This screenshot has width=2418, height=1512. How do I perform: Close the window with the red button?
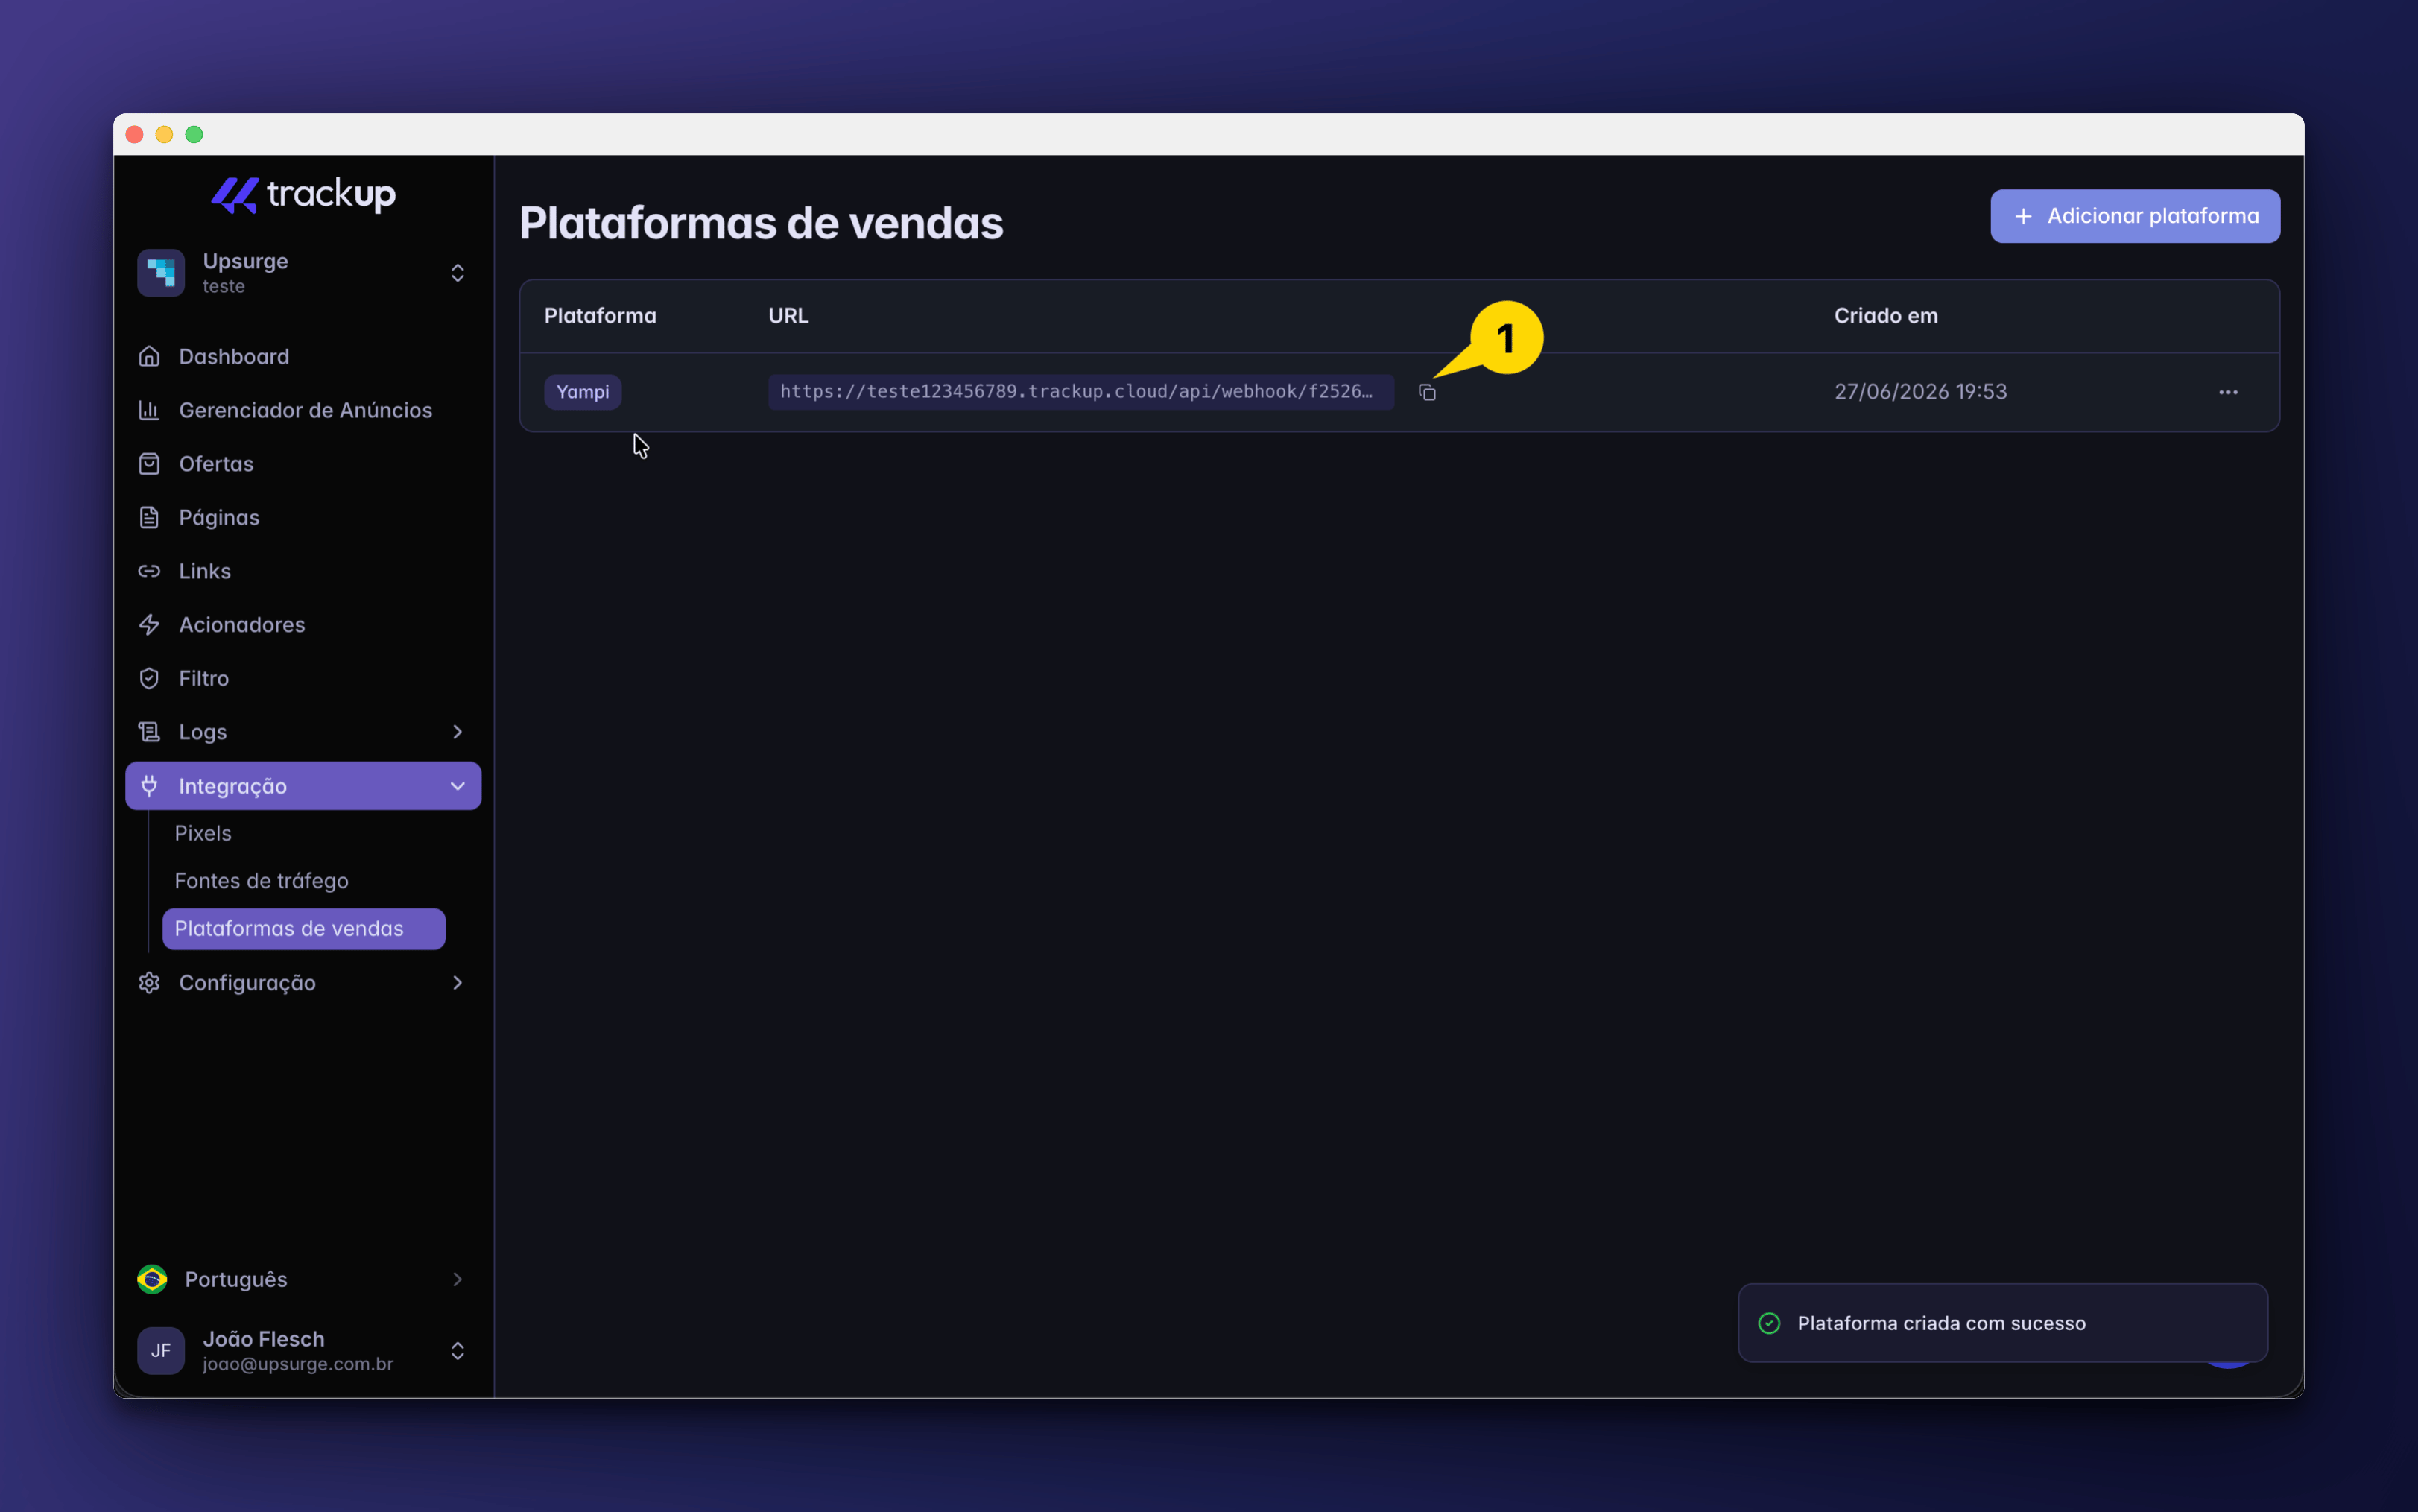pyautogui.click(x=134, y=134)
